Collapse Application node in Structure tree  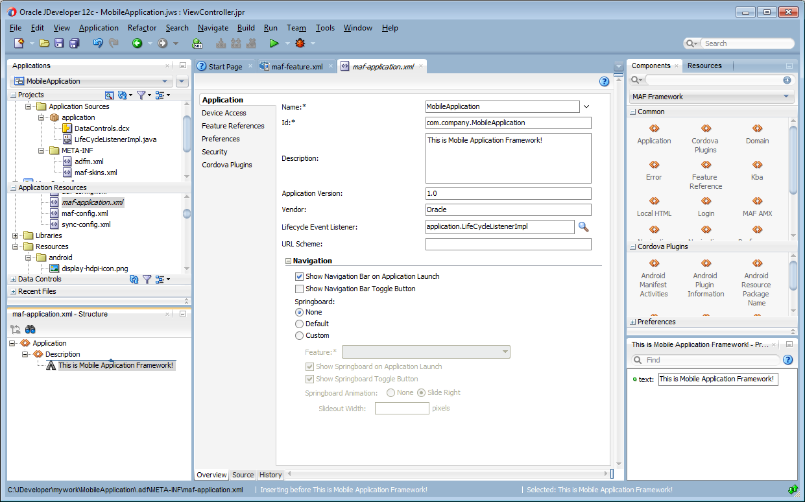pos(13,343)
